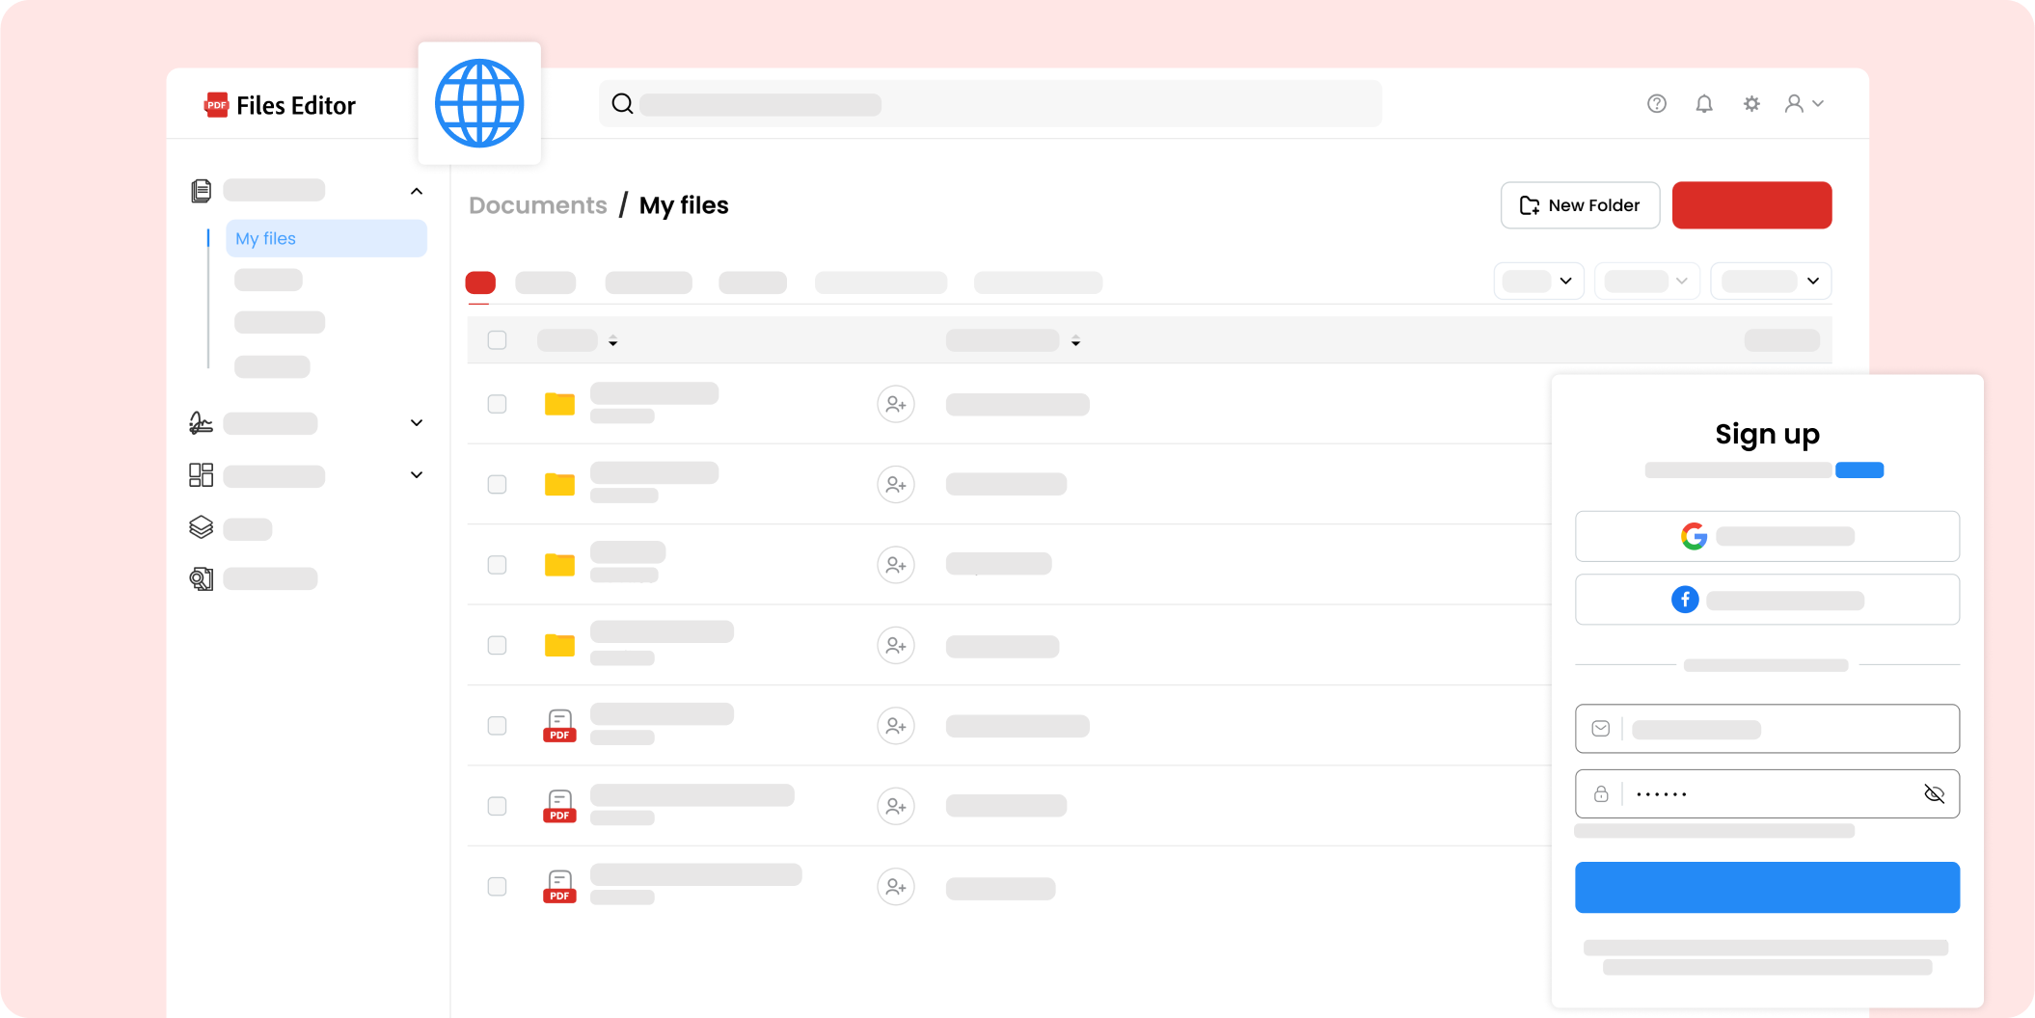Open the first filter dropdown
Image resolution: width=2035 pixels, height=1018 pixels.
1539,281
